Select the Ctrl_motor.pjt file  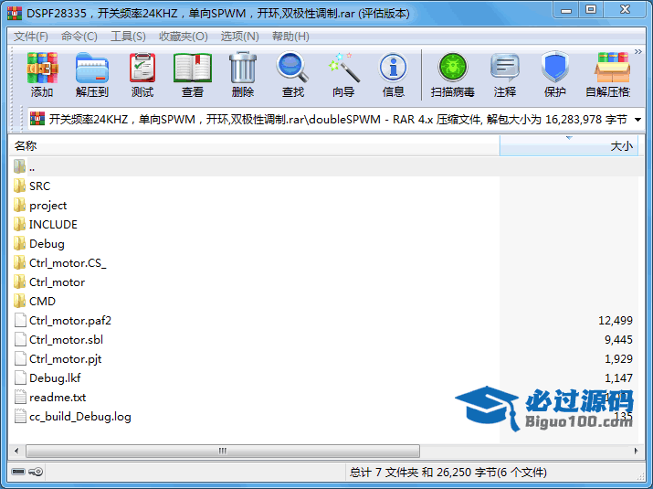click(58, 358)
